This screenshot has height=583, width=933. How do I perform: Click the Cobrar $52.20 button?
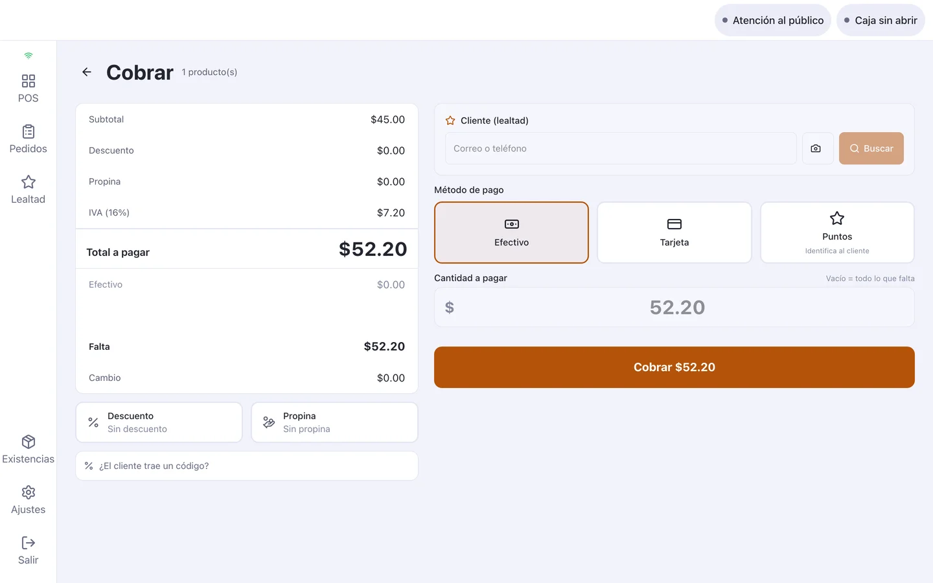pos(674,367)
